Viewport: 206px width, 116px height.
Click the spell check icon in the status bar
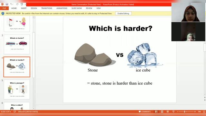click(14, 112)
